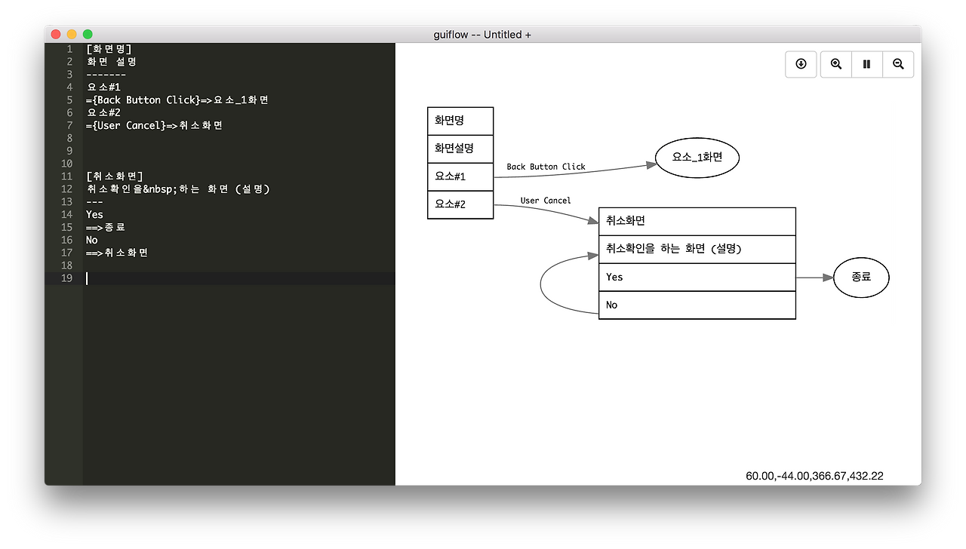Minimize the guiflow window
The image size is (966, 549).
(71, 34)
